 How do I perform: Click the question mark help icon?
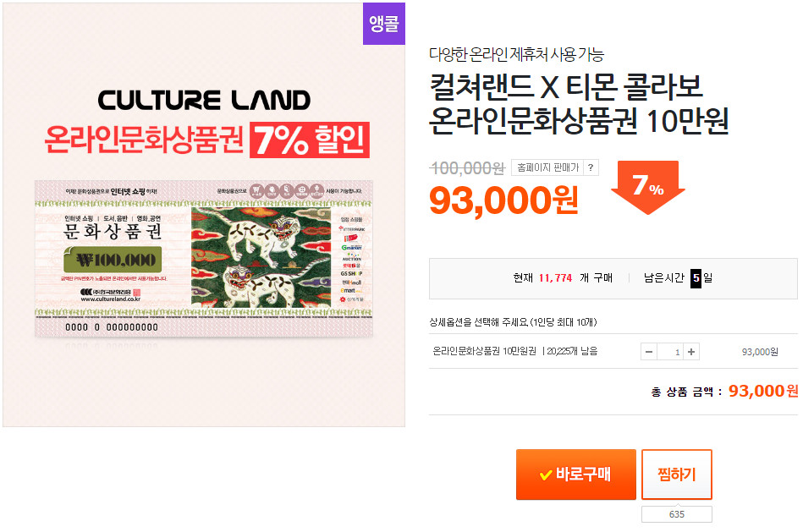tap(590, 167)
